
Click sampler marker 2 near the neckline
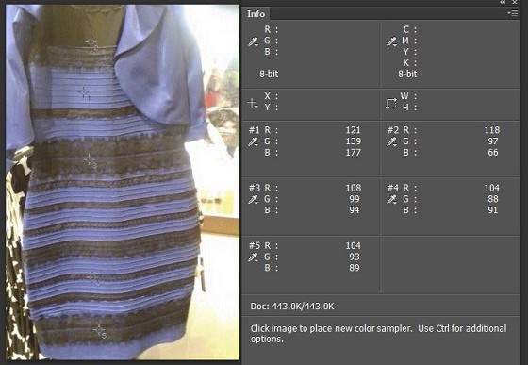pos(91,42)
